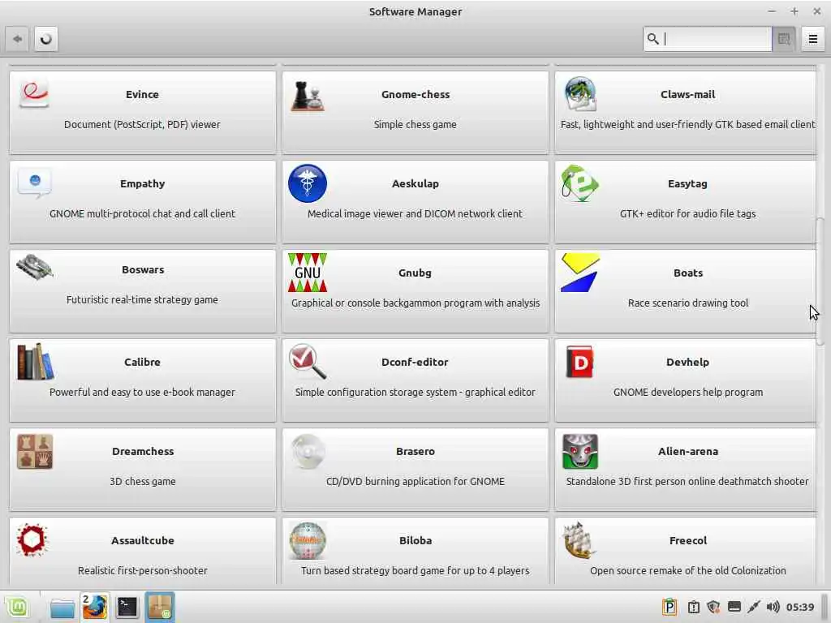This screenshot has height=623, width=831.
Task: Go back using the back arrow
Action: tap(18, 39)
